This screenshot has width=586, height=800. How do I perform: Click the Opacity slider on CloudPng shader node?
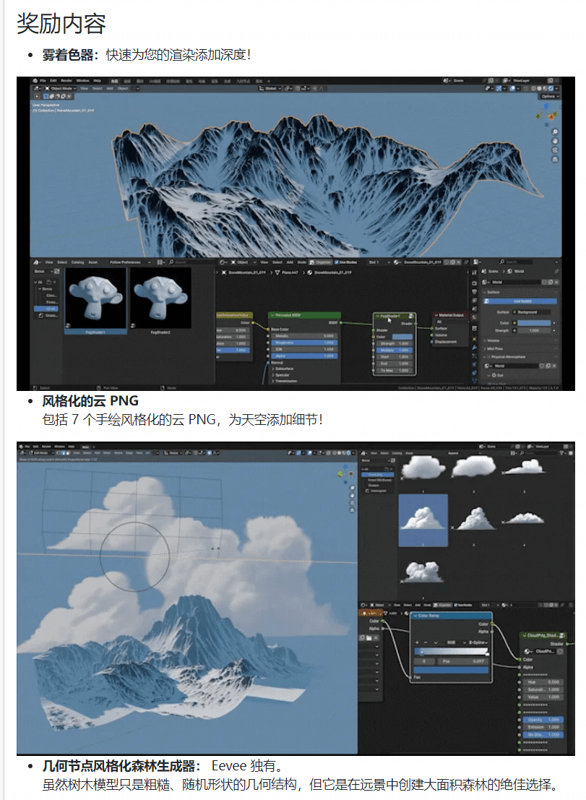click(x=543, y=720)
